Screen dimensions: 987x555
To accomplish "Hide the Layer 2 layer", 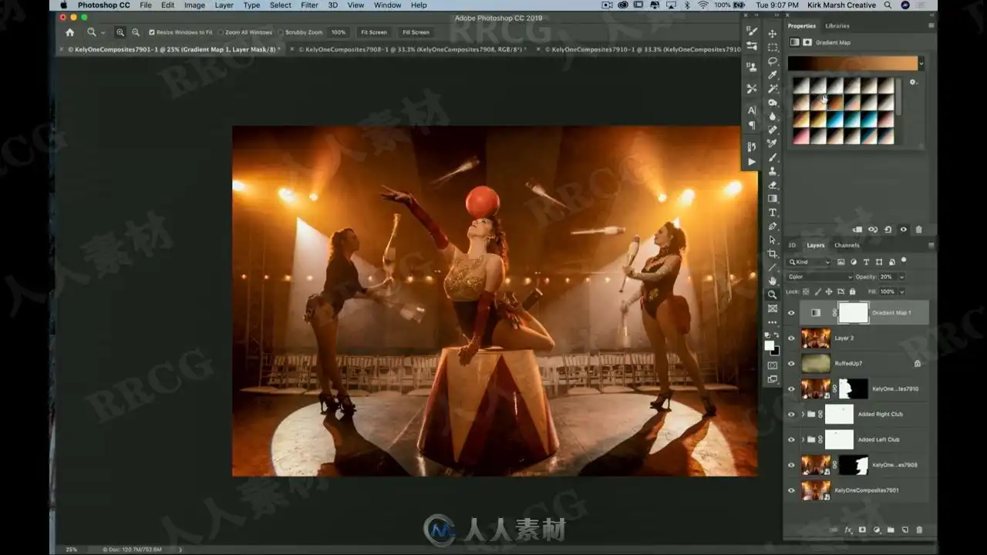I will coord(791,338).
